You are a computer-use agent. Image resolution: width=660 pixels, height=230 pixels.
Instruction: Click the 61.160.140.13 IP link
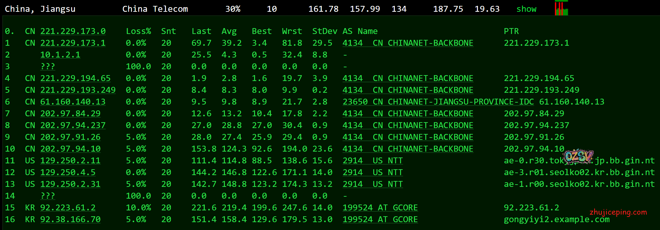[73, 102]
